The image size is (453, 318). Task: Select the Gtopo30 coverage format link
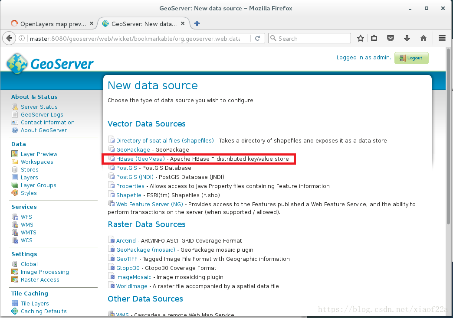128,268
